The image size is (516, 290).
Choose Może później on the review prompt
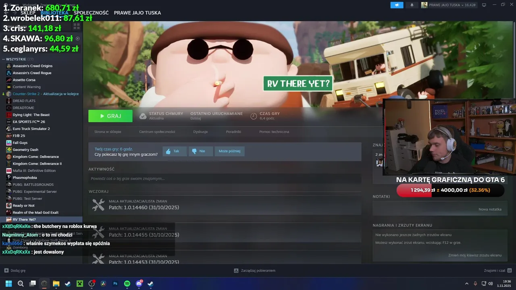click(x=229, y=151)
